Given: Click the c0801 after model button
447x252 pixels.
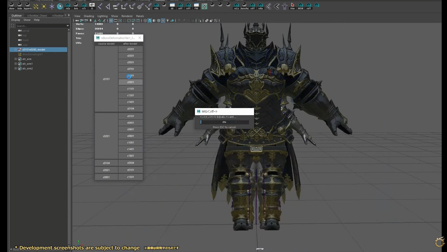Looking at the screenshot, I should click(x=130, y=136).
